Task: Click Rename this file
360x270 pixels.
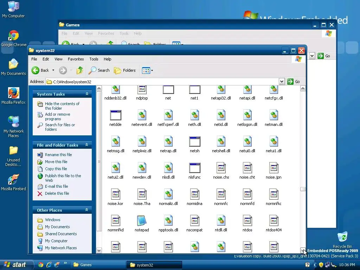Action: [58, 155]
